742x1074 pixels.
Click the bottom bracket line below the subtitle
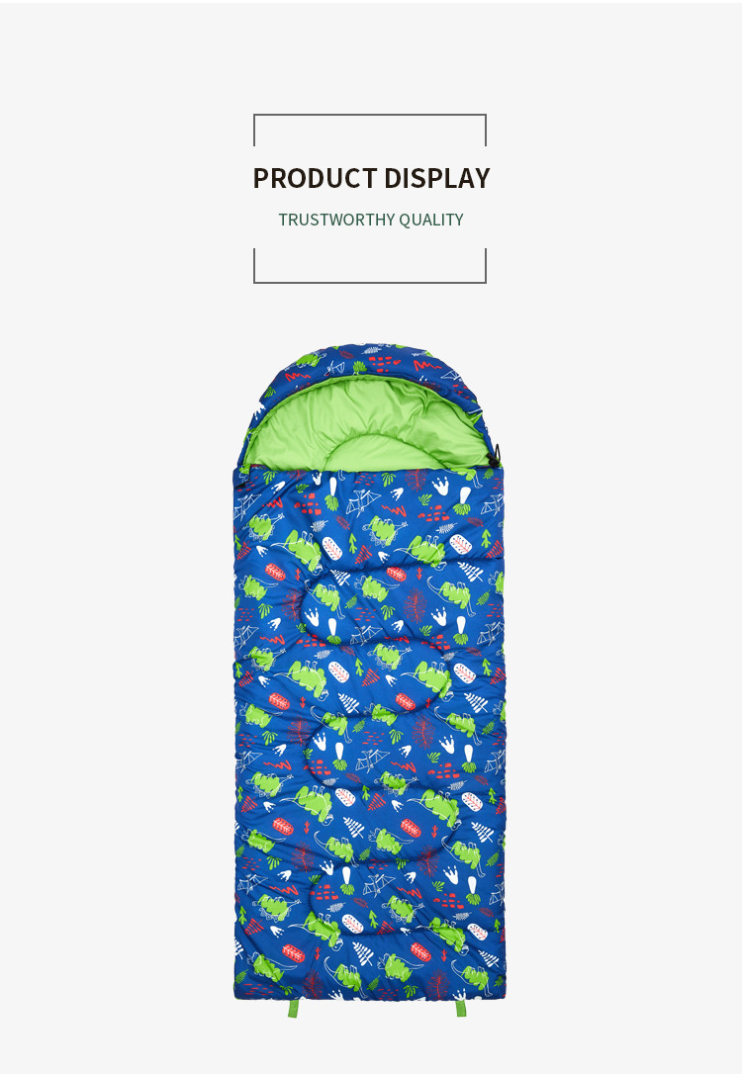coord(370,282)
